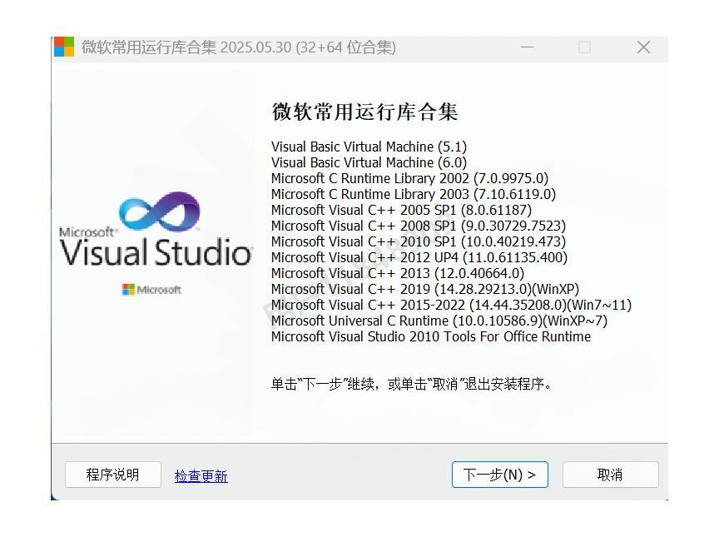Viewport: 719px width, 537px height.
Task: Click Microsoft Visual C++ 2013 line
Action: tap(398, 273)
